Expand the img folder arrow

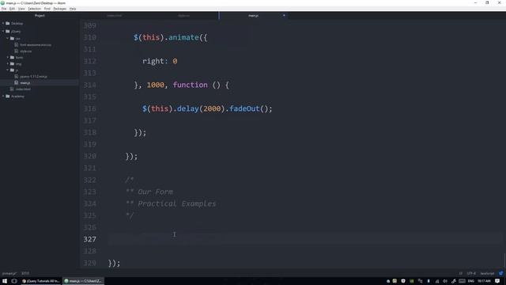(x=7, y=63)
